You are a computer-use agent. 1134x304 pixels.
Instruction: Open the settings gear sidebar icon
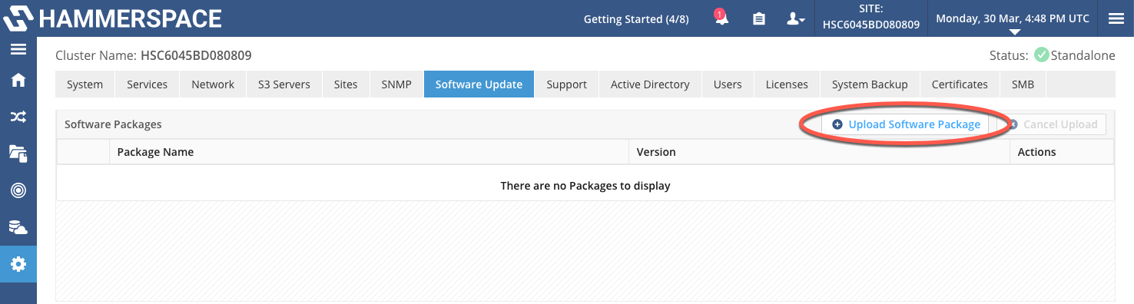tap(18, 264)
